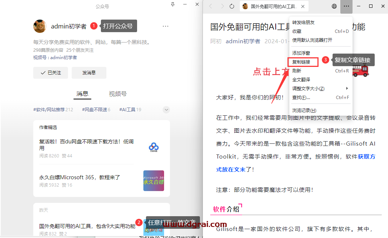Click the browser forward arrow
388x238 pixels.
222,6
